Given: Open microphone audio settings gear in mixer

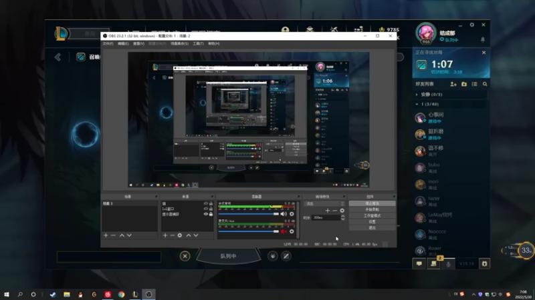Looking at the screenshot, I should (292, 231).
